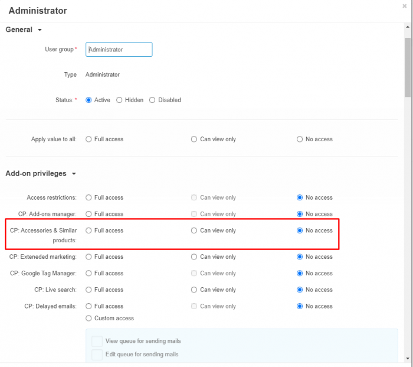Set CP: Exteneded marketing to Can view only
The image size is (413, 367).
(194, 256)
